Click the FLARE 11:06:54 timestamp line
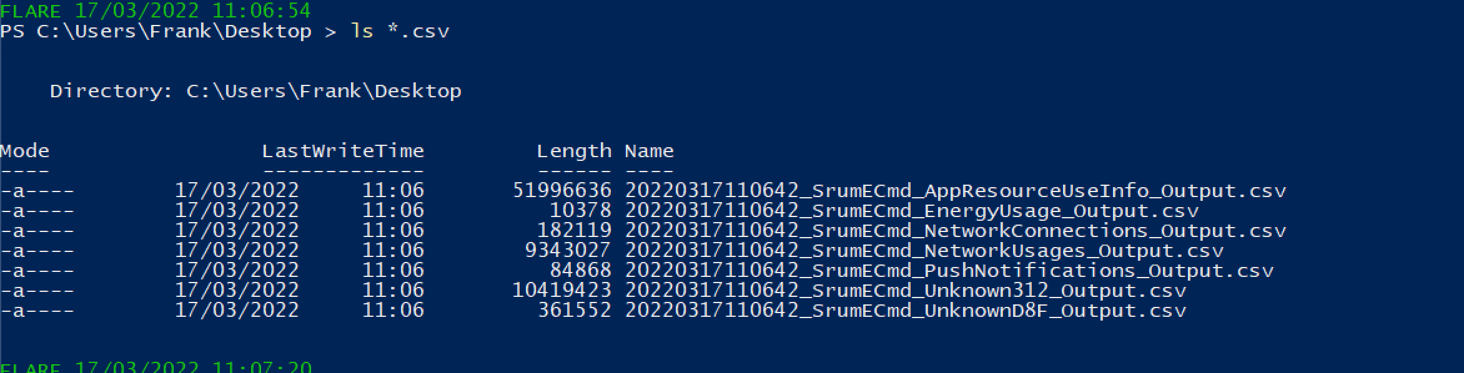Viewport: 1464px width, 373px height. [156, 11]
